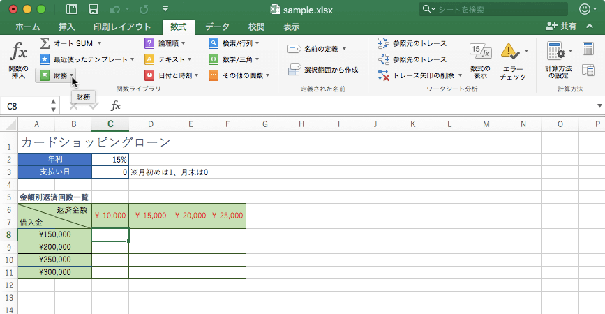Open the 財務 (Financial) functions dropdown
The image size is (605, 314).
point(56,75)
